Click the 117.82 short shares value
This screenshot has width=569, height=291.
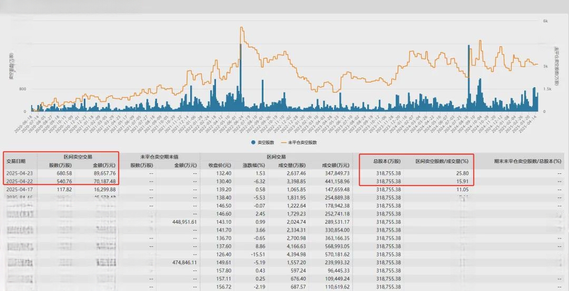coord(65,189)
